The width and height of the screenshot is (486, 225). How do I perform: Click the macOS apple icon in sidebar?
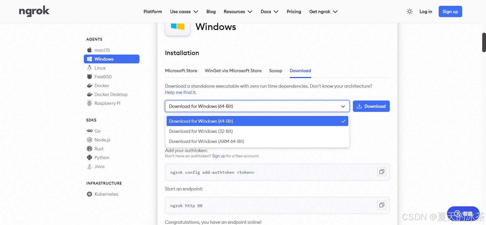[x=89, y=50]
